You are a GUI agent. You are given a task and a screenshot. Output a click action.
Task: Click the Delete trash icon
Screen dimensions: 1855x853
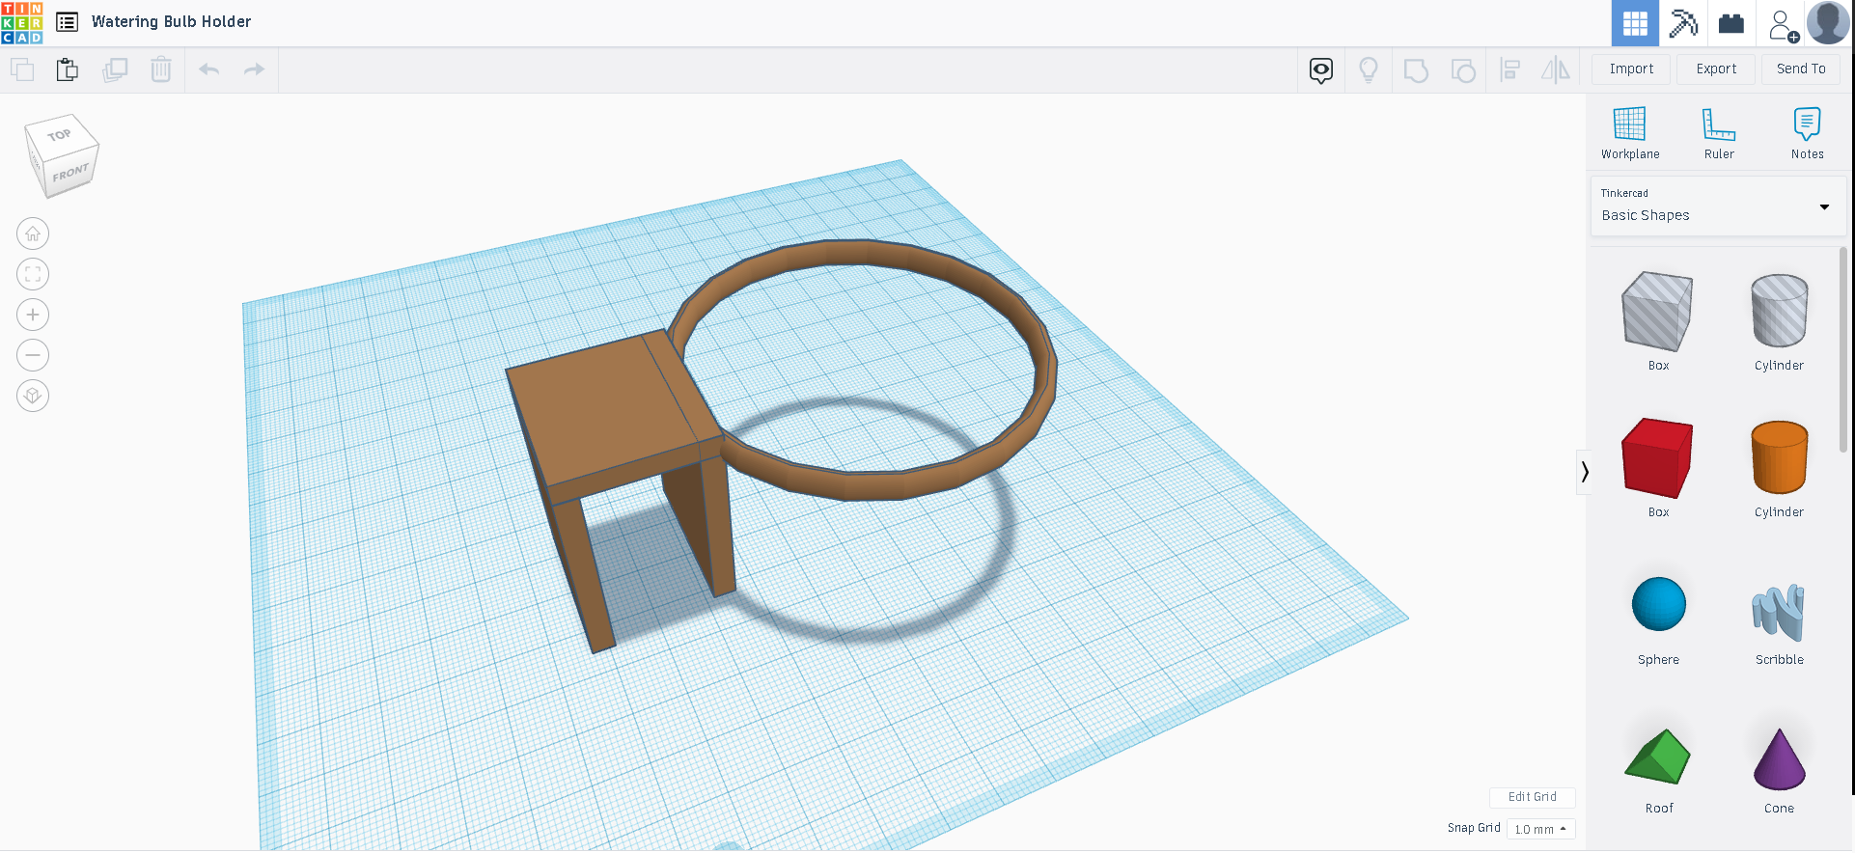click(x=161, y=69)
